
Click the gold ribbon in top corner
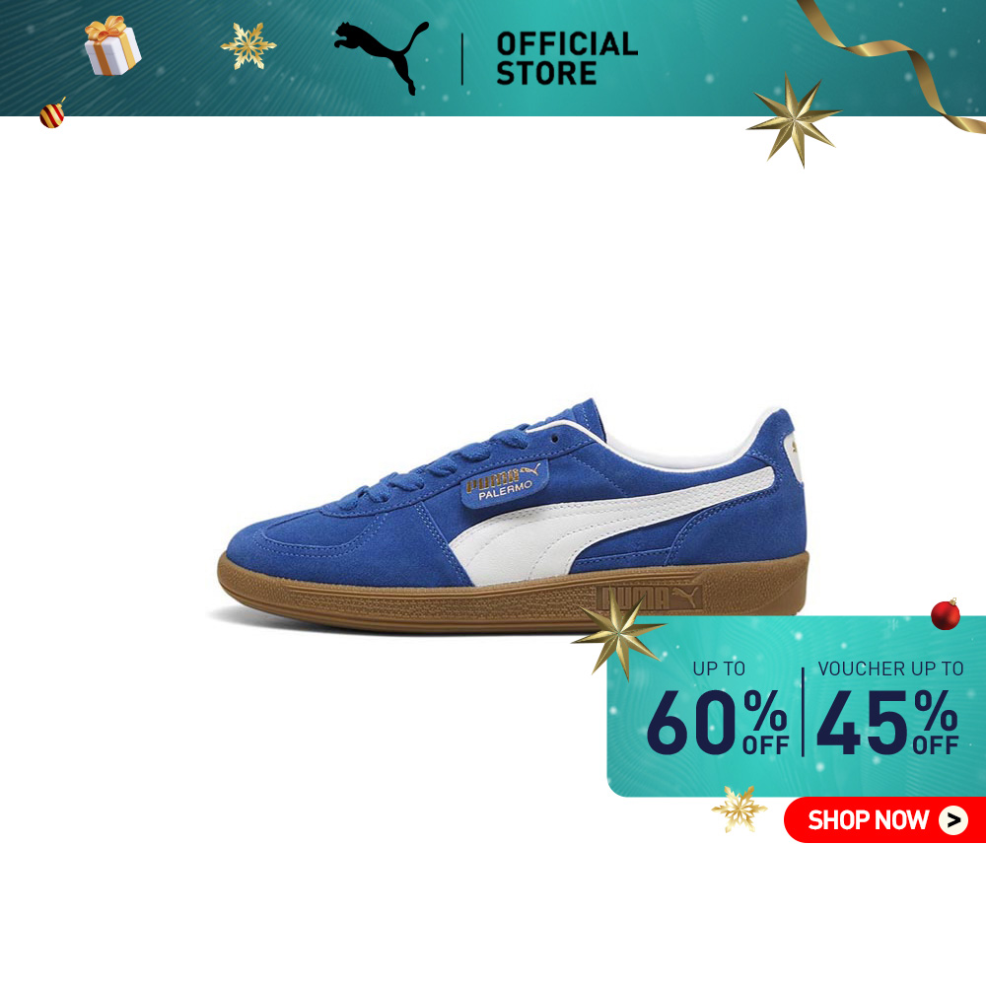click(893, 63)
